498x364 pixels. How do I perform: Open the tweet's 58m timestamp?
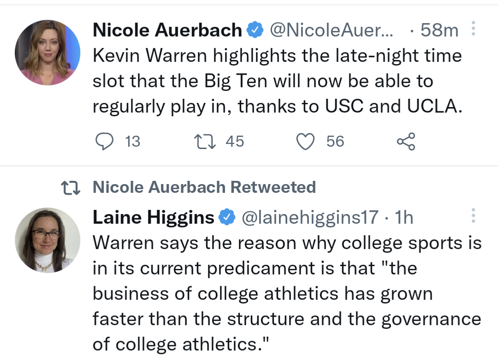pyautogui.click(x=439, y=30)
